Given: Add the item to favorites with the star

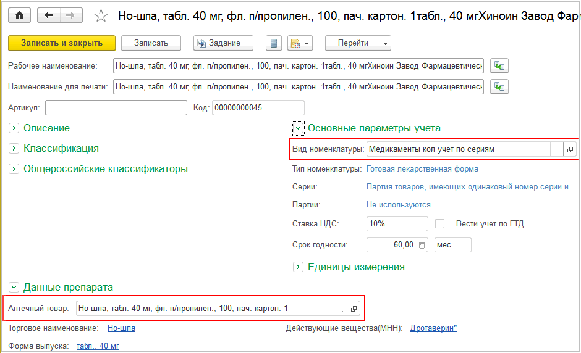Looking at the screenshot, I should click(x=101, y=15).
